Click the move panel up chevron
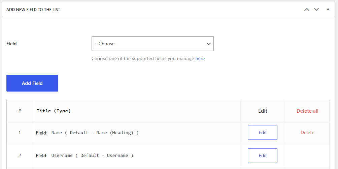This screenshot has height=169, width=338. 307,9
